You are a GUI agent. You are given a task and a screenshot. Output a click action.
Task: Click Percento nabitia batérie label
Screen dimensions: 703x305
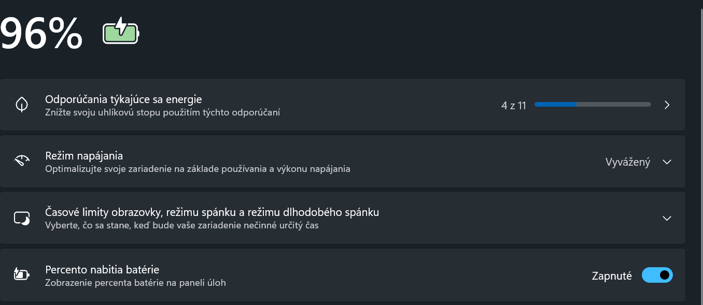point(102,269)
